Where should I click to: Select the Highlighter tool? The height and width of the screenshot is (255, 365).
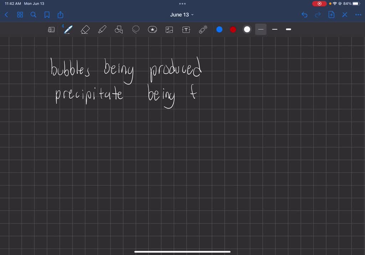[102, 30]
